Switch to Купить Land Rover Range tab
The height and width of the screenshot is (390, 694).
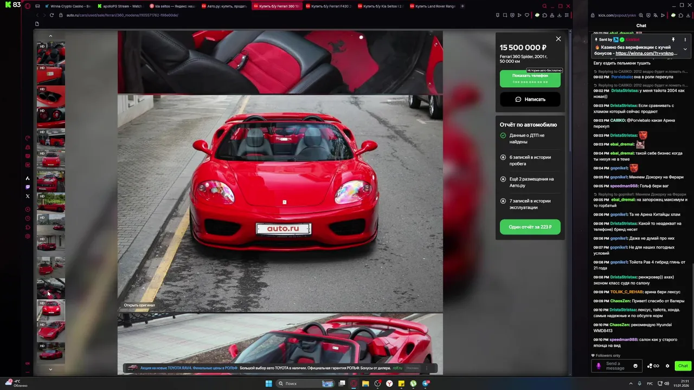432,6
